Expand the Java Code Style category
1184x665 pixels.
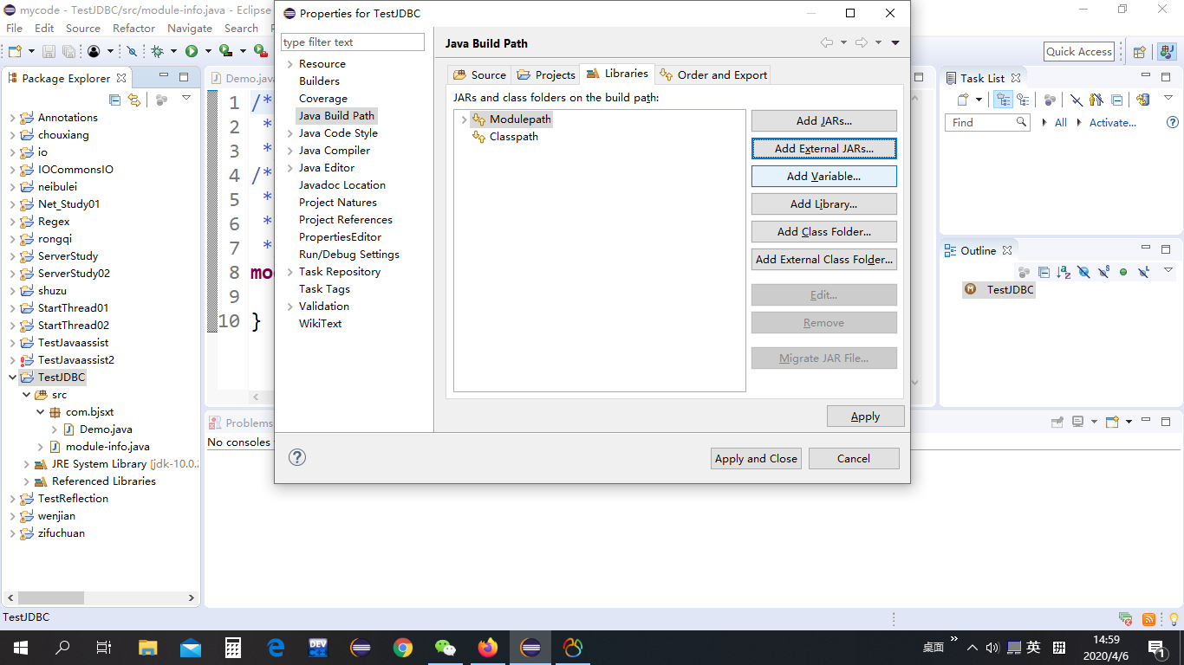coord(290,133)
